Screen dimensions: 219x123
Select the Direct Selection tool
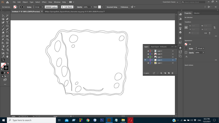3,16
